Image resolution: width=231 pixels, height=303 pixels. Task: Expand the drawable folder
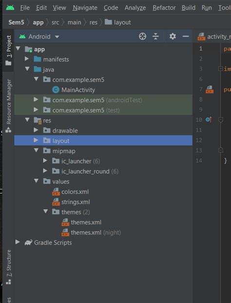click(x=36, y=130)
